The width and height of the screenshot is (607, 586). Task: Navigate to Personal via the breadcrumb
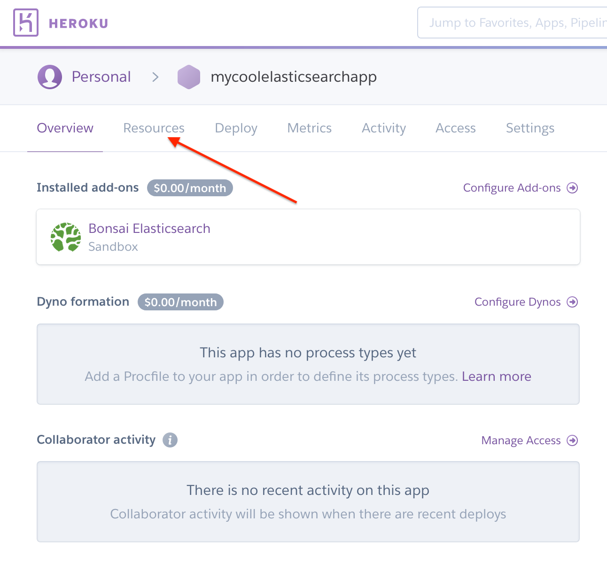click(x=101, y=77)
